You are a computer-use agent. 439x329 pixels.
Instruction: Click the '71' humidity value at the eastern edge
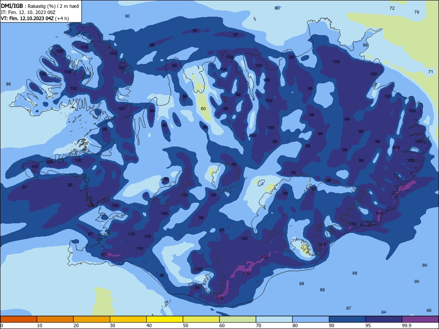click(431, 72)
